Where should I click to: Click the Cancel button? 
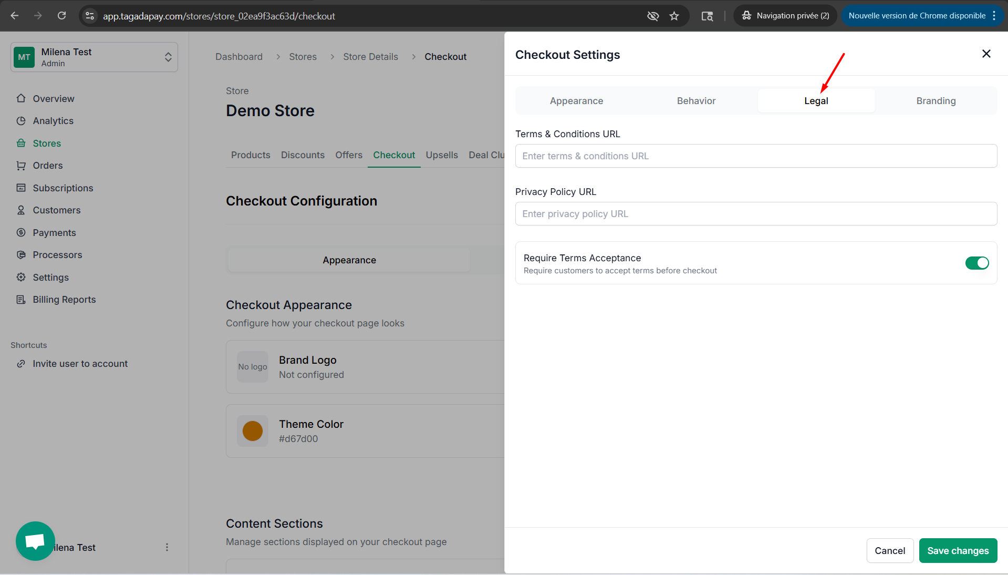[890, 551]
